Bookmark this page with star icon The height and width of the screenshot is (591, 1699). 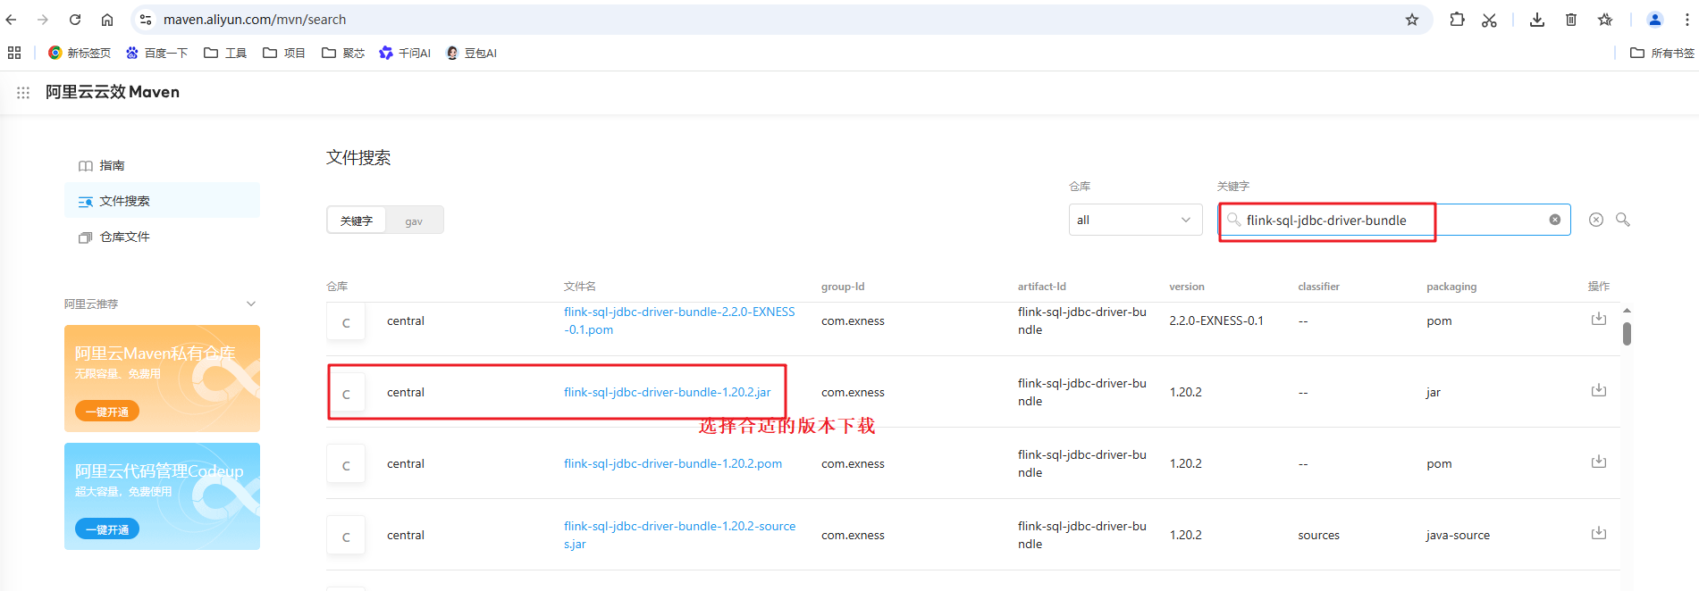(x=1412, y=20)
